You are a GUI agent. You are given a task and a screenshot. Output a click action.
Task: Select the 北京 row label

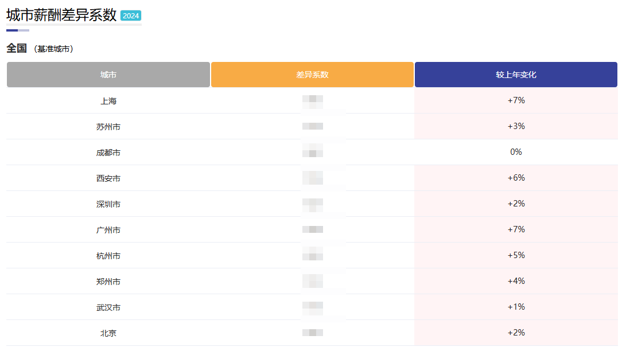click(x=108, y=333)
